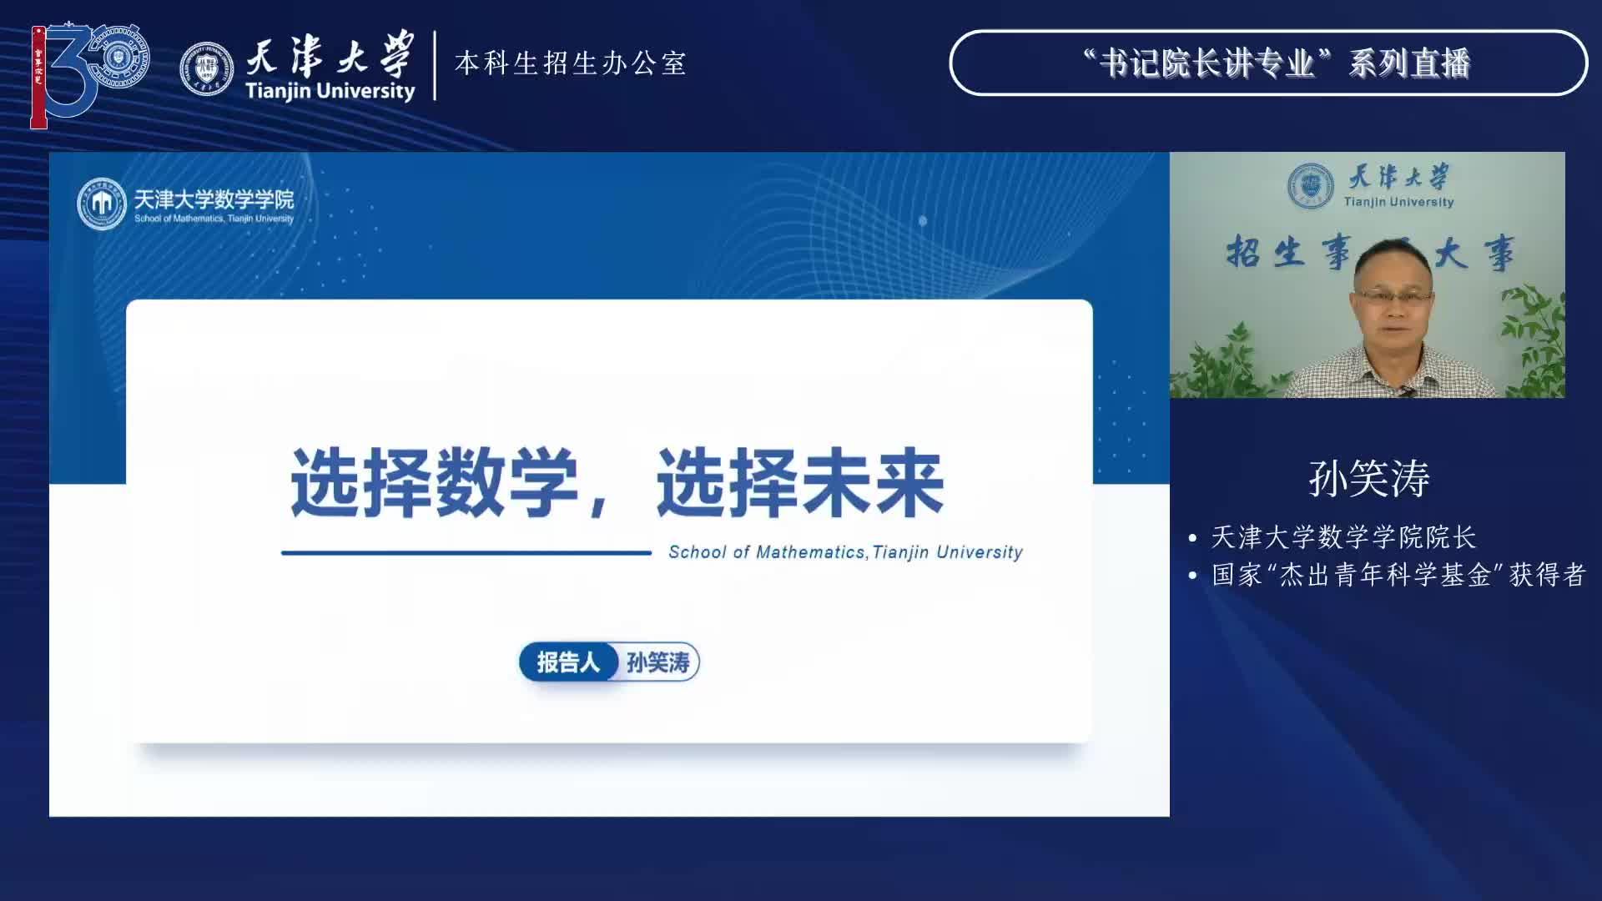Click the 杰出青年科学基金 bullet line
The width and height of the screenshot is (1602, 901).
(x=1398, y=575)
